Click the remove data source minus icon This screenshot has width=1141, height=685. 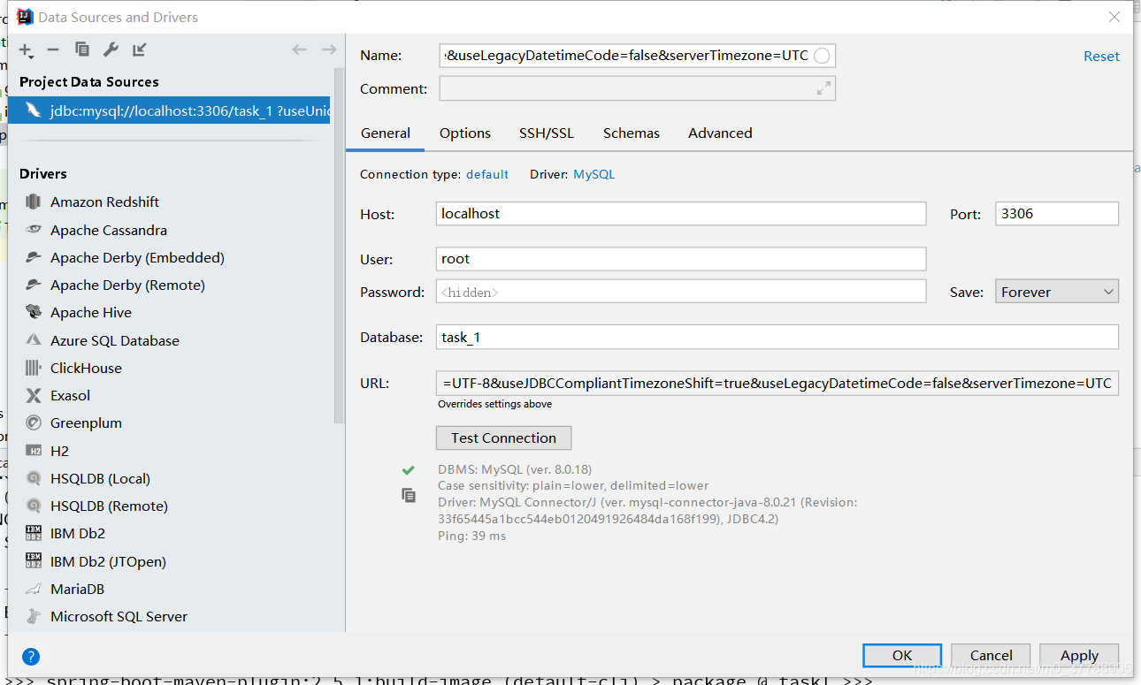(53, 50)
